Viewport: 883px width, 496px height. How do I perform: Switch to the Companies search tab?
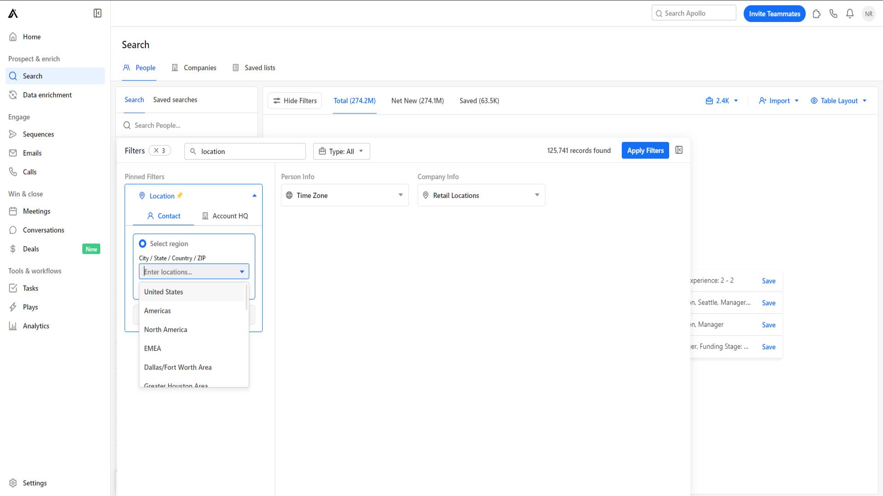[200, 67]
